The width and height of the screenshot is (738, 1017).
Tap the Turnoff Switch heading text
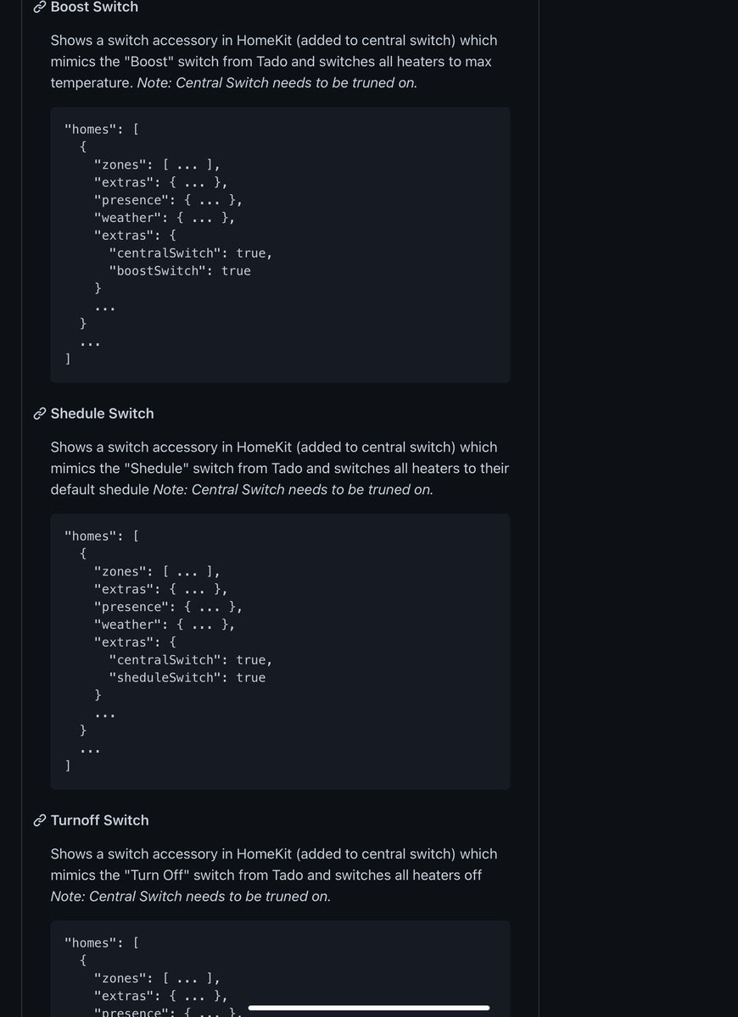[x=99, y=820]
